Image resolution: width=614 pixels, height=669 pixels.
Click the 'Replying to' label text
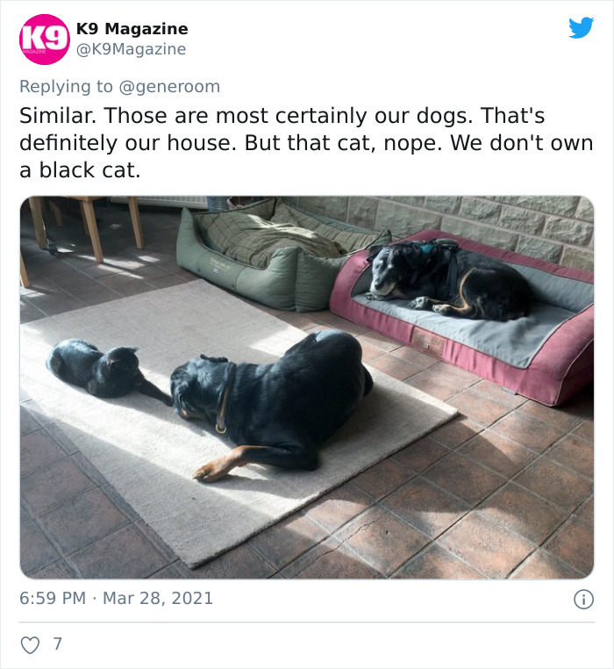click(x=66, y=87)
